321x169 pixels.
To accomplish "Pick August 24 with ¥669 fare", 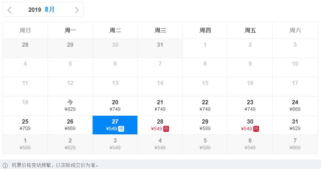I will pyautogui.click(x=295, y=106).
